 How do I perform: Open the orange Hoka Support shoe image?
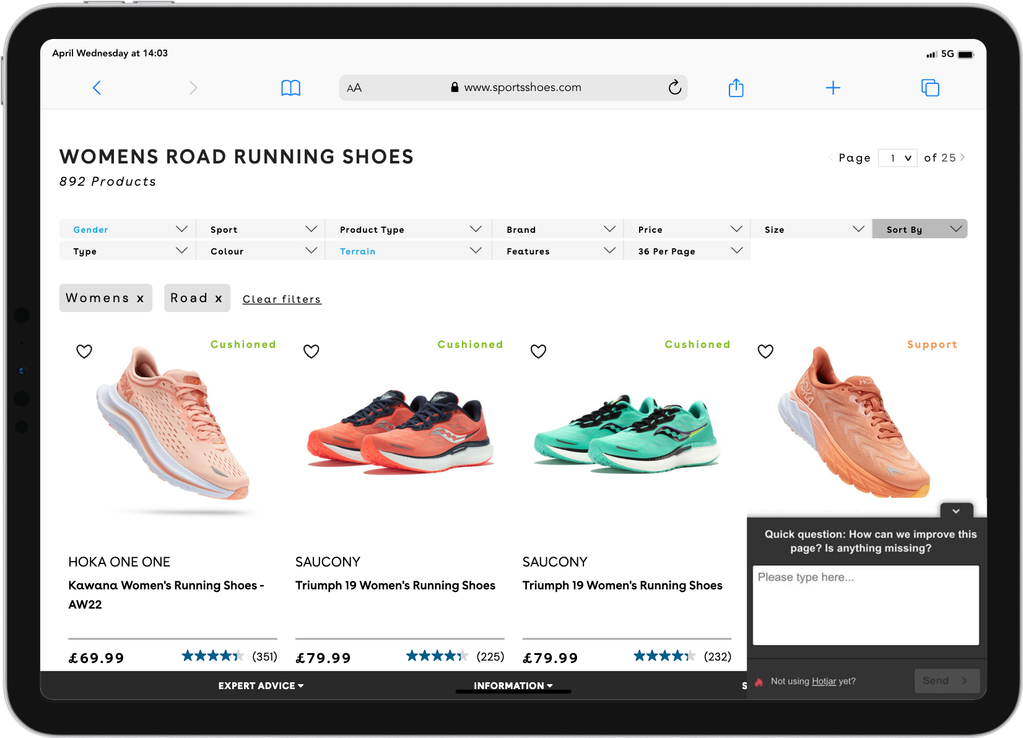pos(853,422)
